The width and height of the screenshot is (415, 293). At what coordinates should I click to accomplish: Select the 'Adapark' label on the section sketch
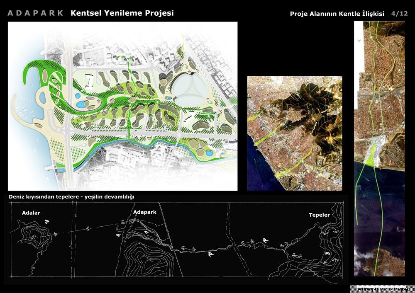tap(145, 212)
